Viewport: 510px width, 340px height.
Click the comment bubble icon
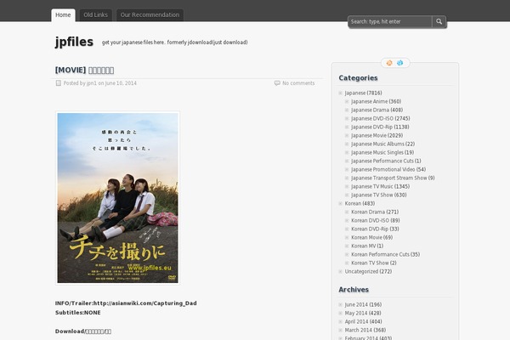pos(277,83)
